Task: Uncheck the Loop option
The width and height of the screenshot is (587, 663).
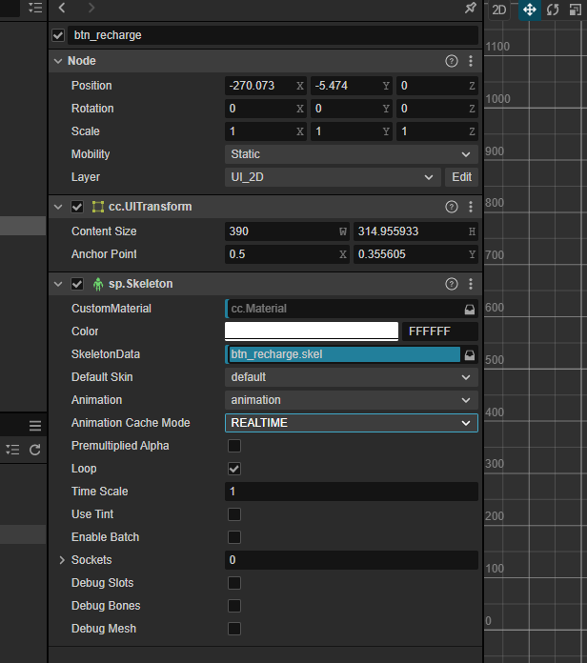Action: pos(234,469)
